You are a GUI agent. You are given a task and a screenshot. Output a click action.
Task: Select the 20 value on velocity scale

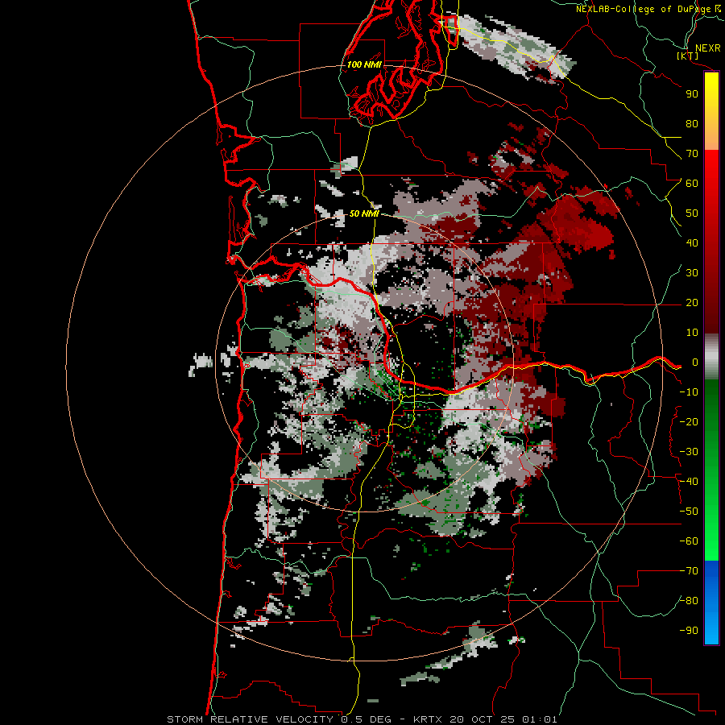tap(692, 303)
